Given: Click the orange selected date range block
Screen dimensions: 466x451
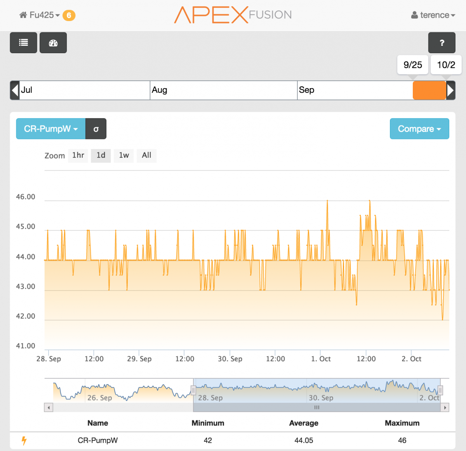Looking at the screenshot, I should click(x=429, y=90).
